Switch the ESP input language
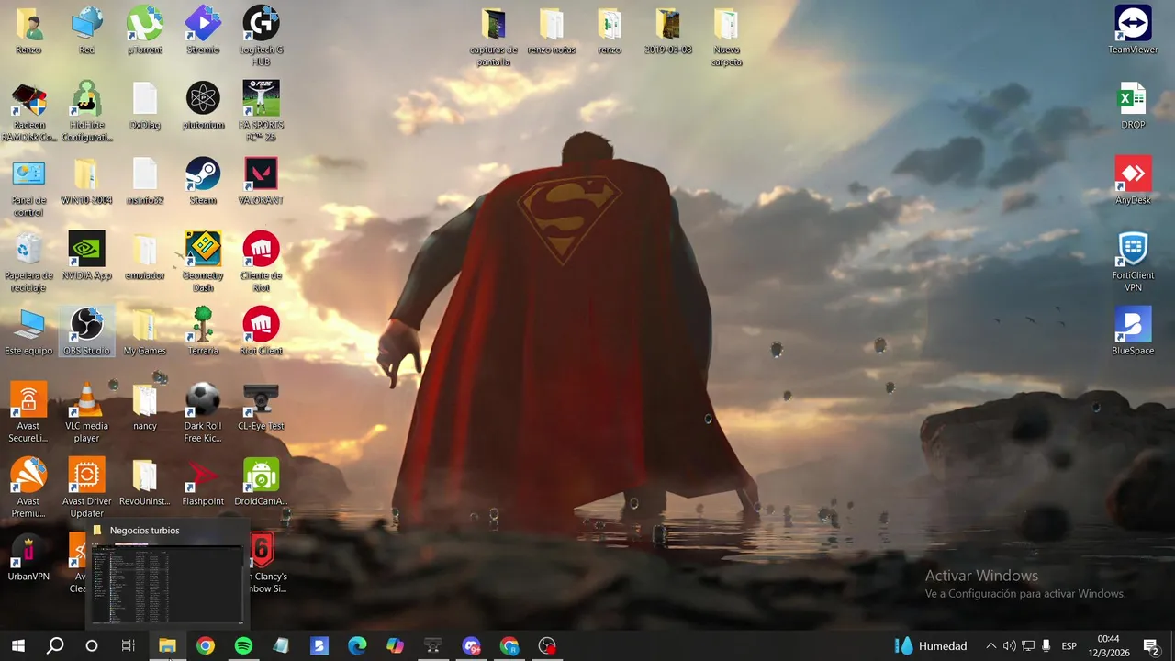 (1069, 645)
